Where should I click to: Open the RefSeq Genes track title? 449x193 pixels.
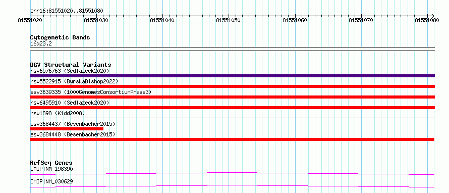pos(51,163)
